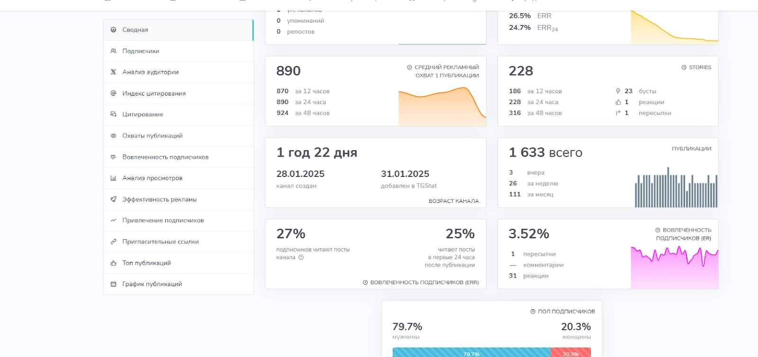The image size is (758, 357).
Task: Open the ПОЛ ПОДПИСЧИКОВ link
Action: point(563,311)
